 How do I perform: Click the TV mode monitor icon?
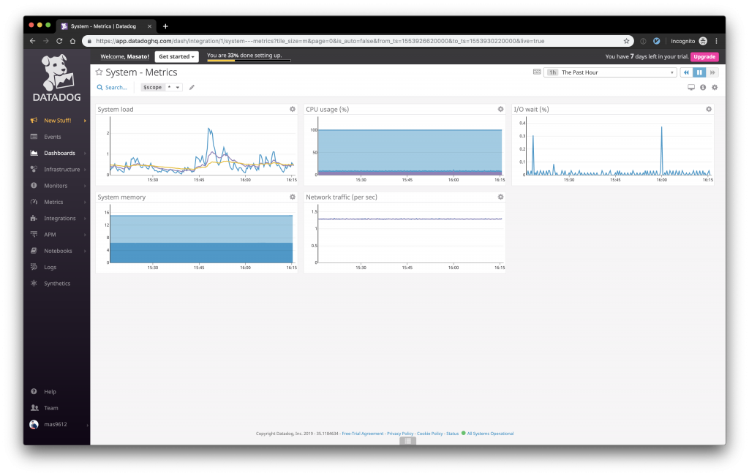pyautogui.click(x=690, y=87)
